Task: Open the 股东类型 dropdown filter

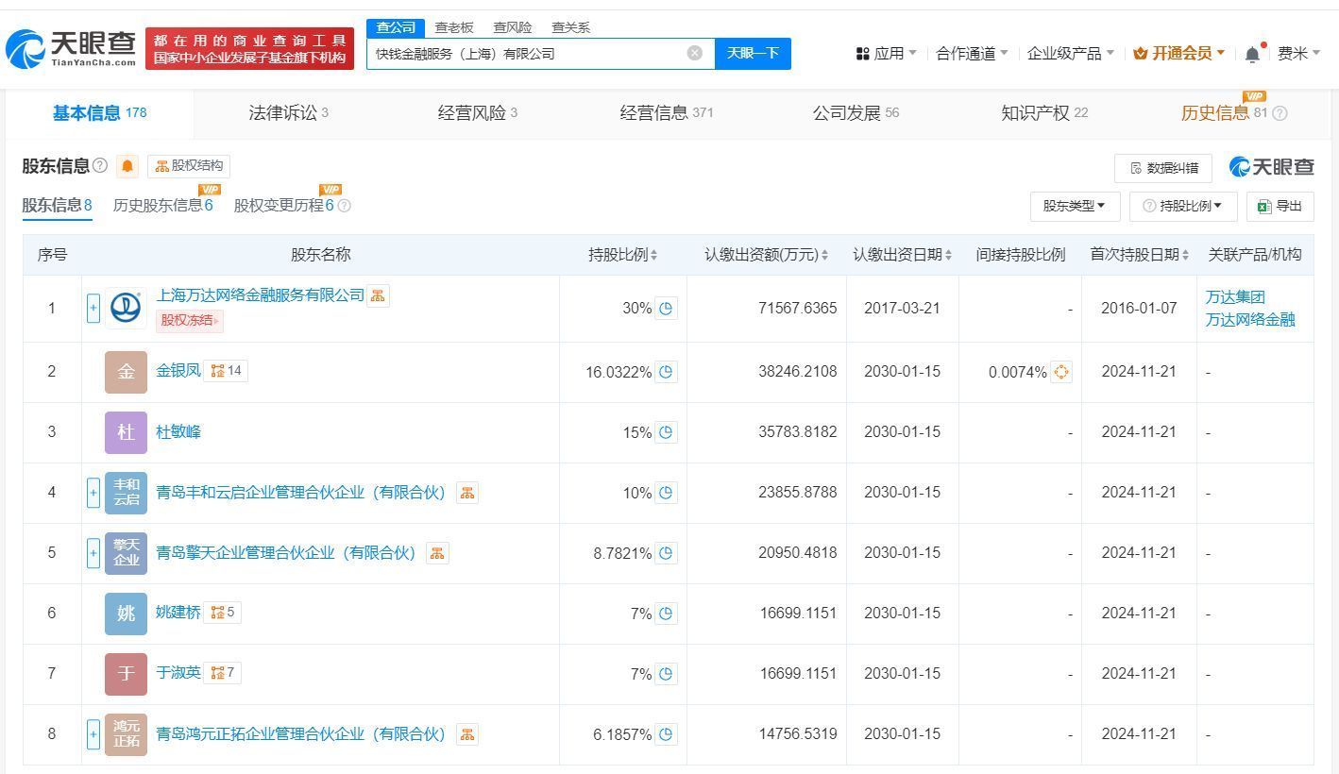Action: [1074, 206]
